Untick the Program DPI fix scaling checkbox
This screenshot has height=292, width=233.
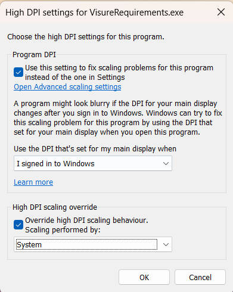click(18, 72)
